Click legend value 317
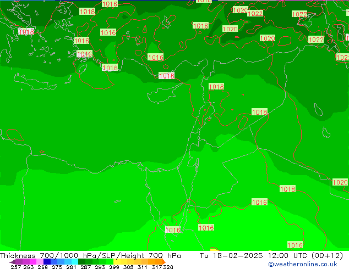349x269 pixels. (157, 267)
